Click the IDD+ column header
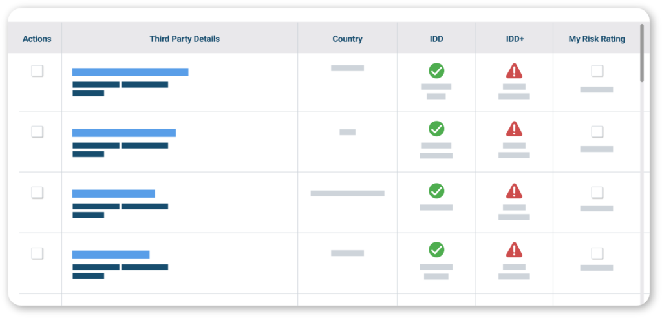Image resolution: width=662 pixels, height=318 pixels. pos(515,39)
